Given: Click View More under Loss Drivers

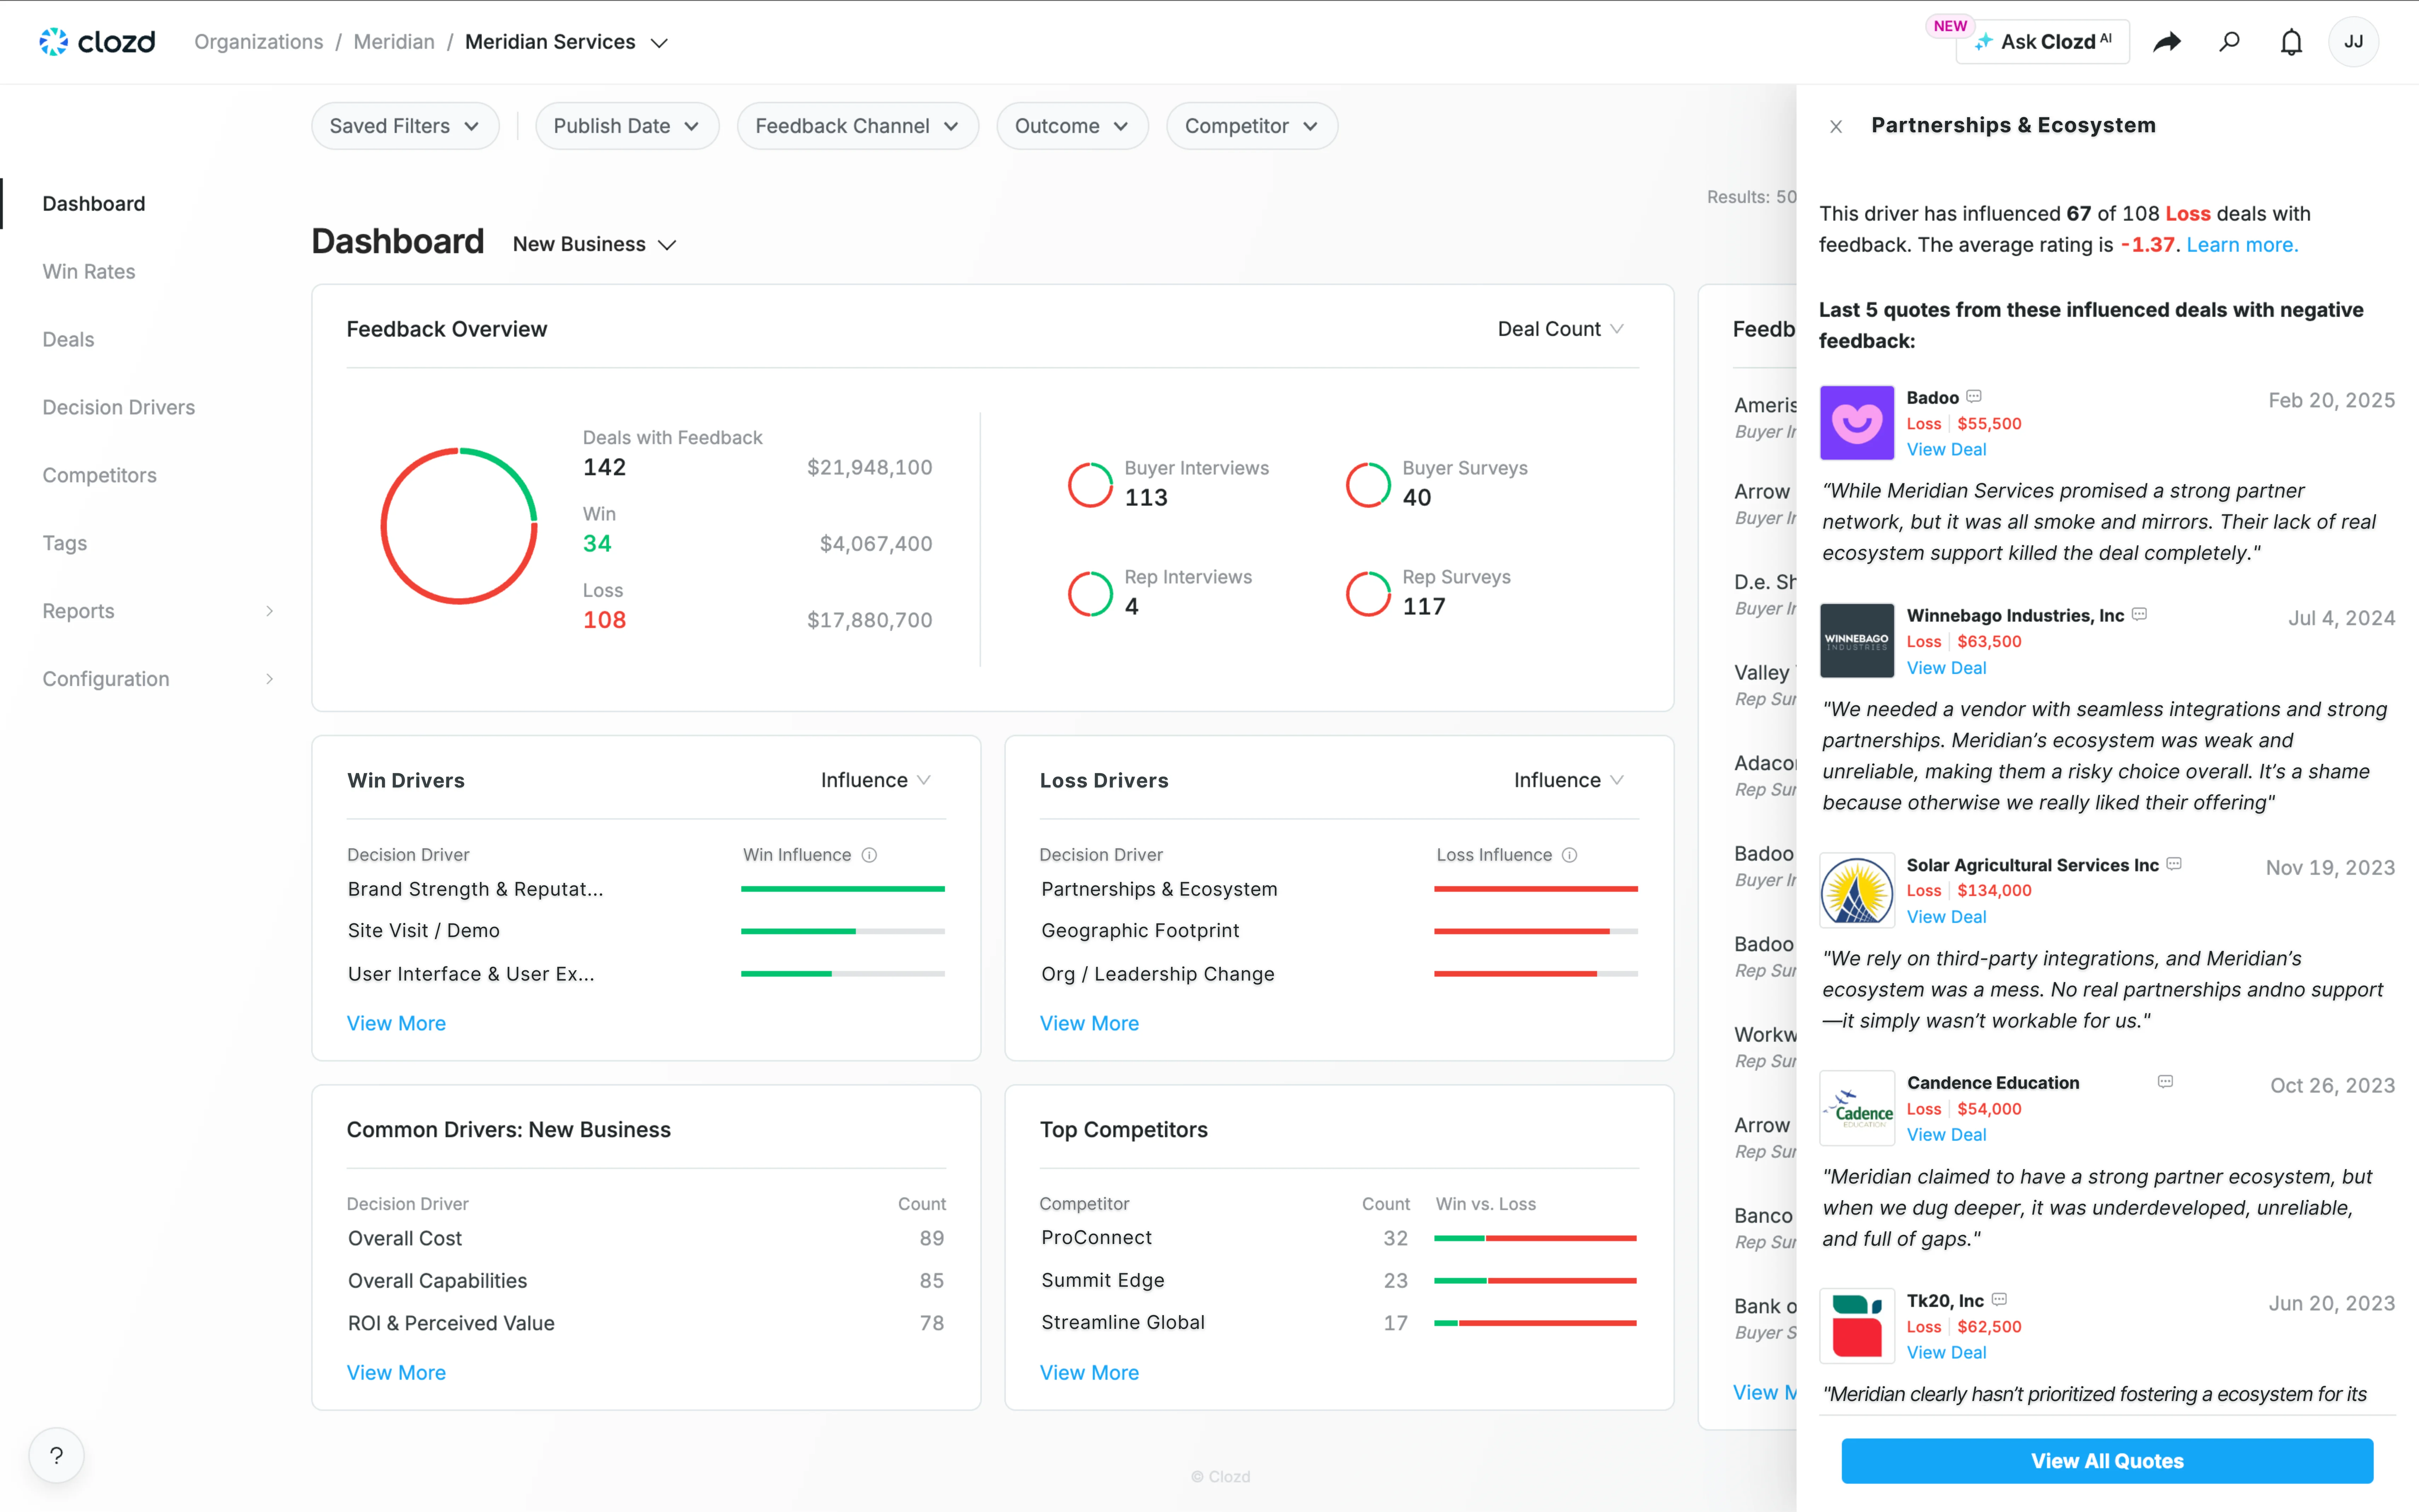Looking at the screenshot, I should pos(1089,1023).
